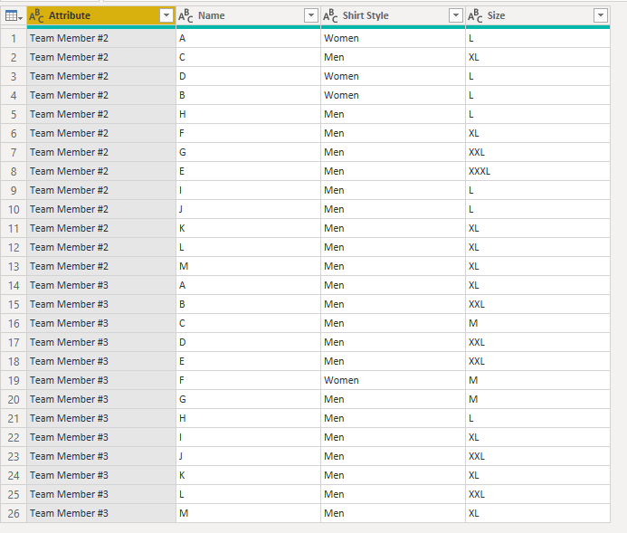Open the Attribute column filter dropdown
627x533 pixels.
[x=166, y=15]
